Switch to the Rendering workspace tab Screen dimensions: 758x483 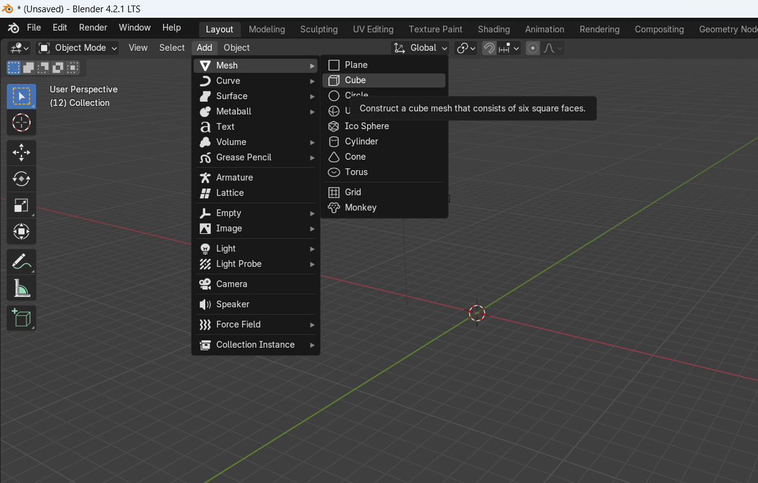point(599,29)
